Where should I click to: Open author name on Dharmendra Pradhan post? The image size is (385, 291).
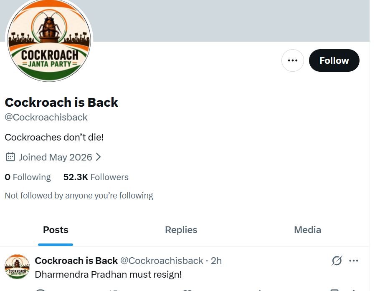(76, 261)
